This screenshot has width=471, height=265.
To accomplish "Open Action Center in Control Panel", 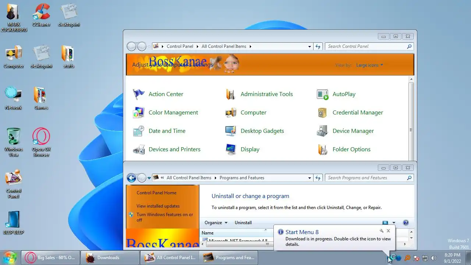I will click(x=158, y=94).
